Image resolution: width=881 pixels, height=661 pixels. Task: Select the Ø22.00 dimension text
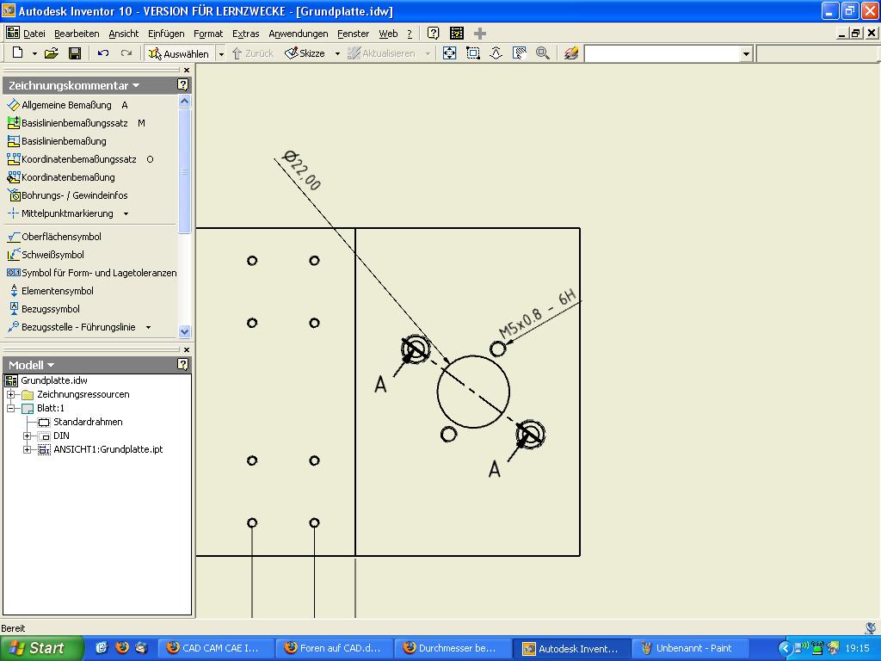301,170
